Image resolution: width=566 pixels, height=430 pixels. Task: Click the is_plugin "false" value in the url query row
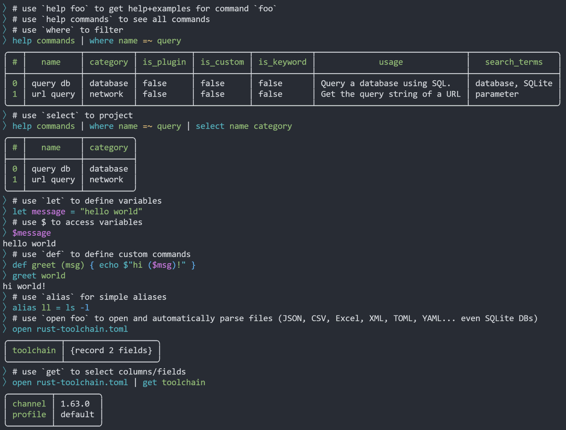coord(155,94)
